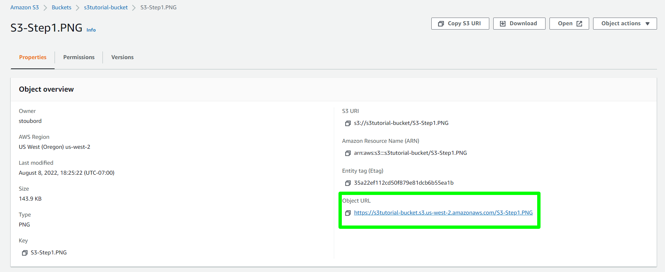Click the Copy S3 URI button
The height and width of the screenshot is (272, 665).
tap(460, 24)
